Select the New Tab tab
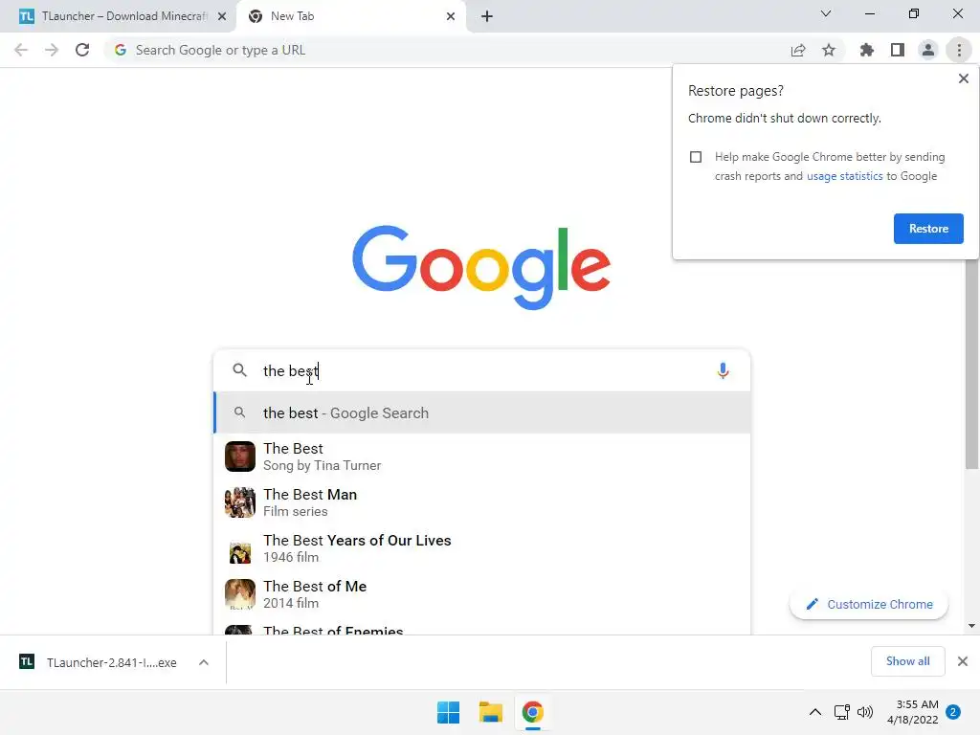980x735 pixels. pyautogui.click(x=350, y=16)
